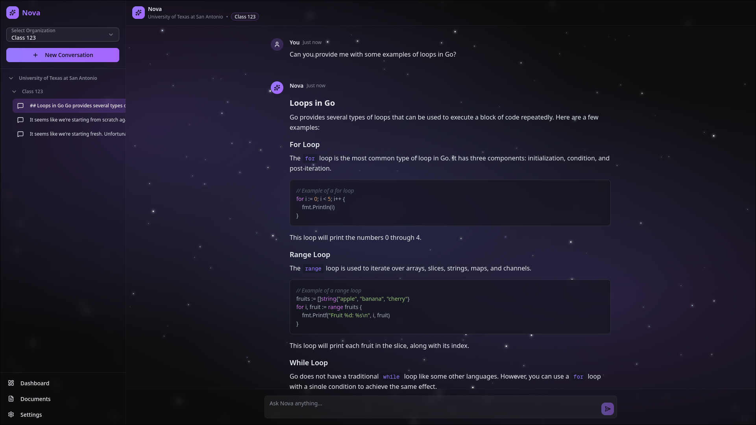Image resolution: width=756 pixels, height=425 pixels.
Task: Click the Documents file icon
Action: (11, 399)
